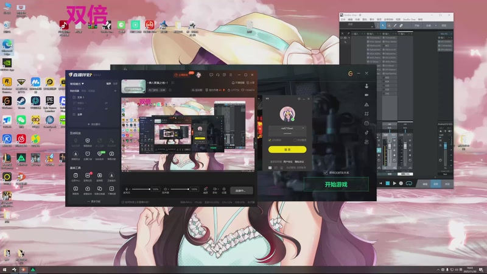Open the TikTok icon in game launcher sidebar
The height and width of the screenshot is (274, 487).
366,132
